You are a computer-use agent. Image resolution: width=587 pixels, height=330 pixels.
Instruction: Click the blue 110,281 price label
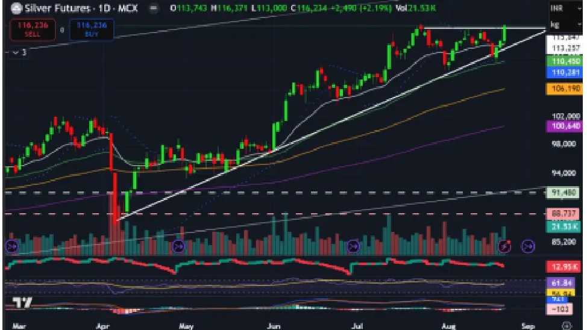565,72
